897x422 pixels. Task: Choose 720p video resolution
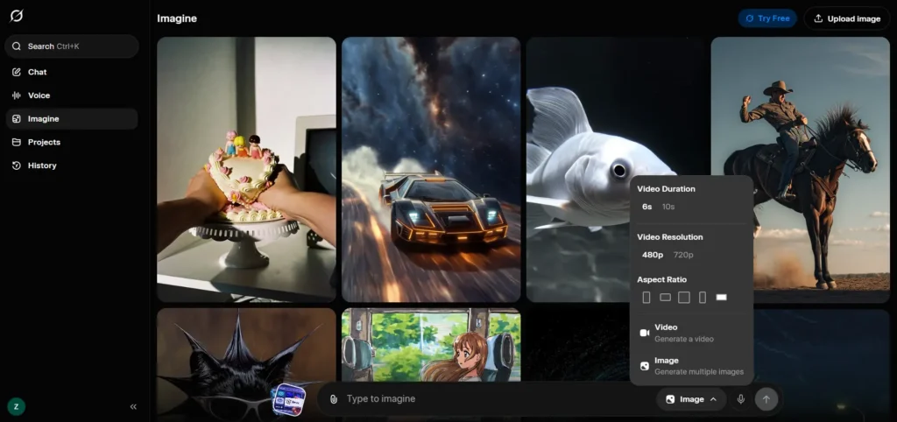pos(682,255)
